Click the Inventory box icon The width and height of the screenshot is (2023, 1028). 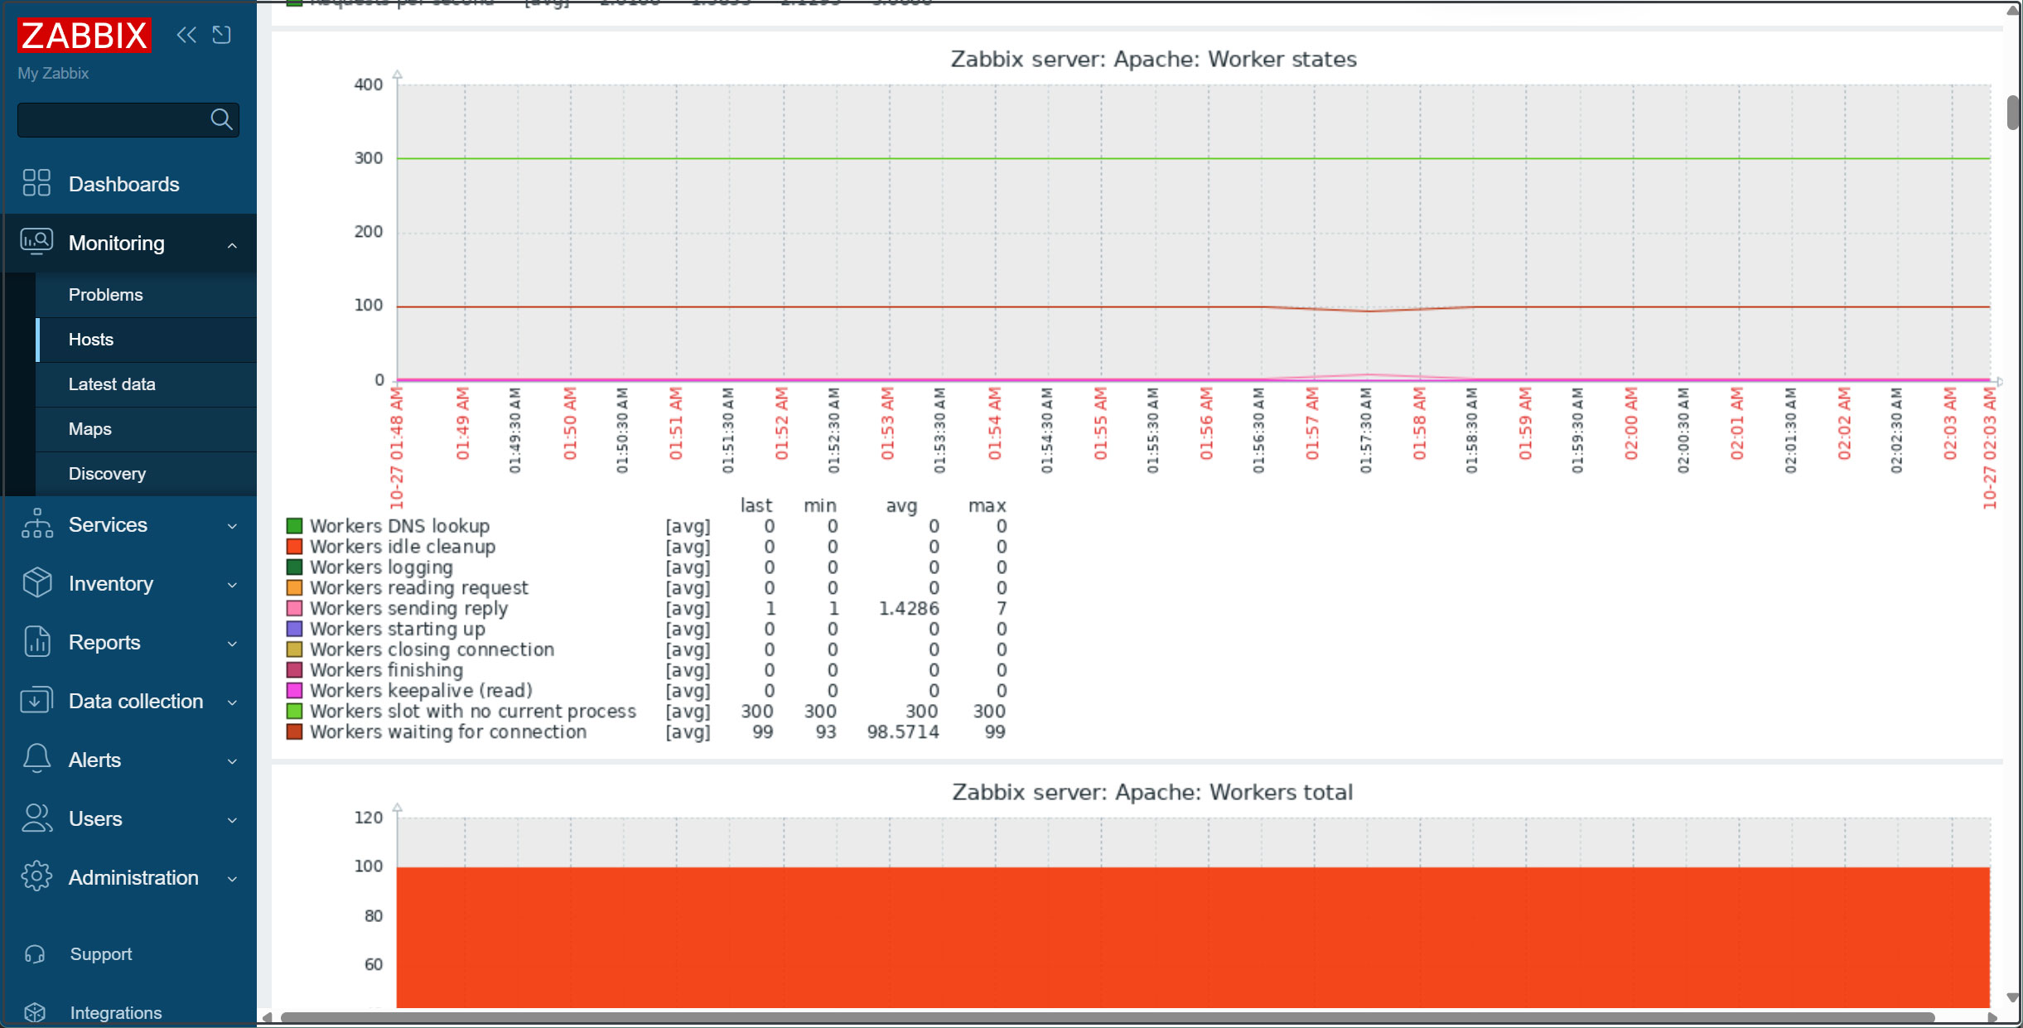(x=36, y=582)
